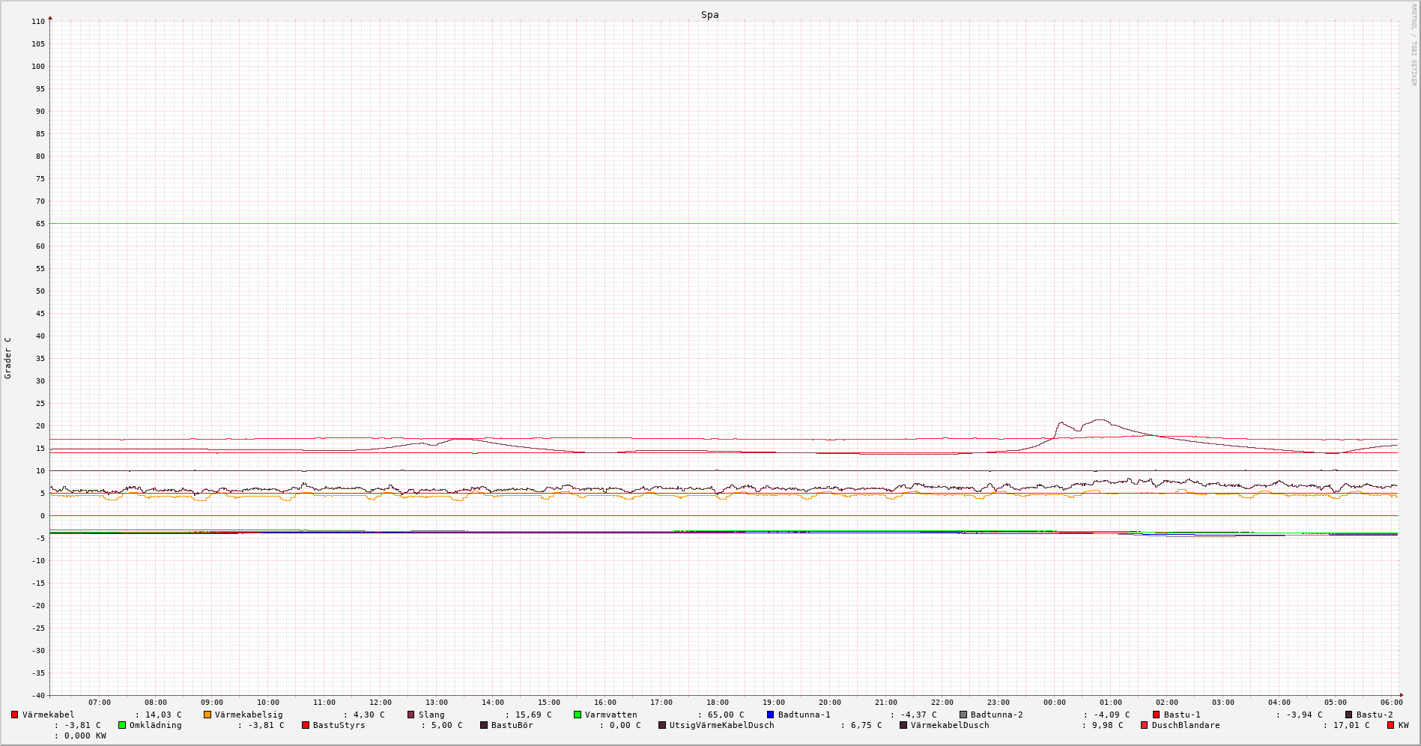1421x746 pixels.
Task: Click the red Värmekabel legend swatch
Action: pos(14,715)
